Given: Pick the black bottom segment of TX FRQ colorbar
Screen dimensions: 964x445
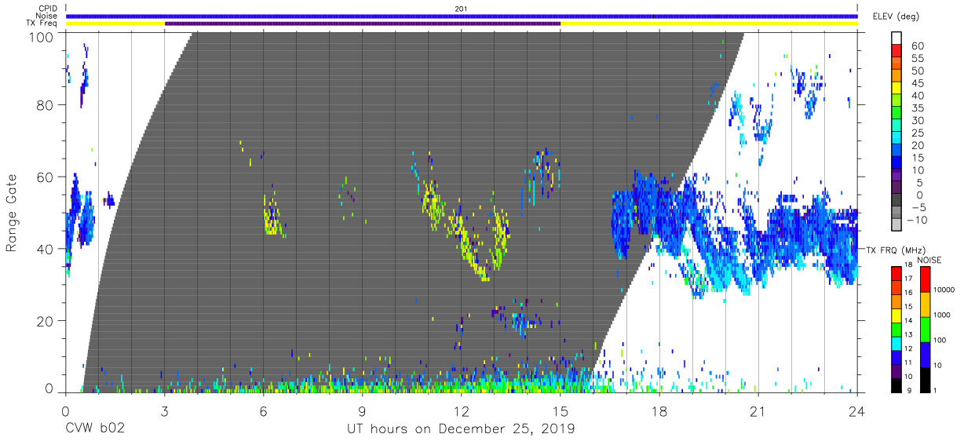Looking at the screenshot, I should [897, 385].
